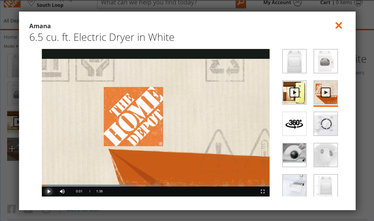Viewport: 374px width, 221px height.
Task: Open the 360 degree view
Action: point(294,124)
